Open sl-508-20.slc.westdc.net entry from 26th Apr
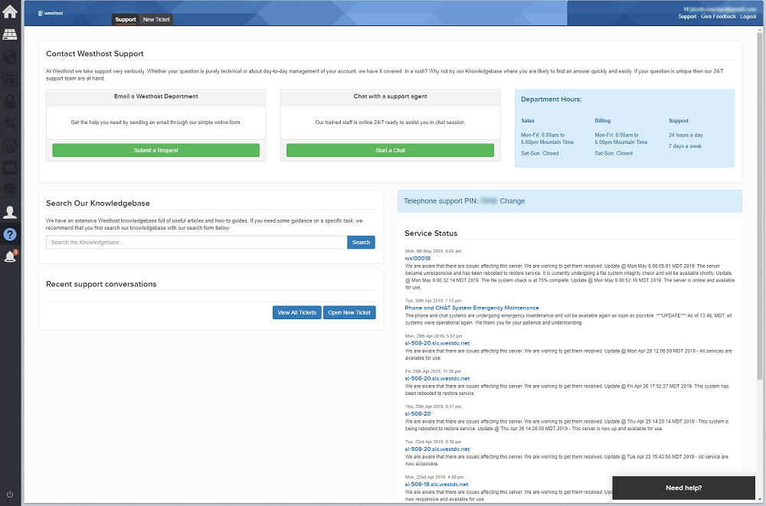 [x=437, y=378]
